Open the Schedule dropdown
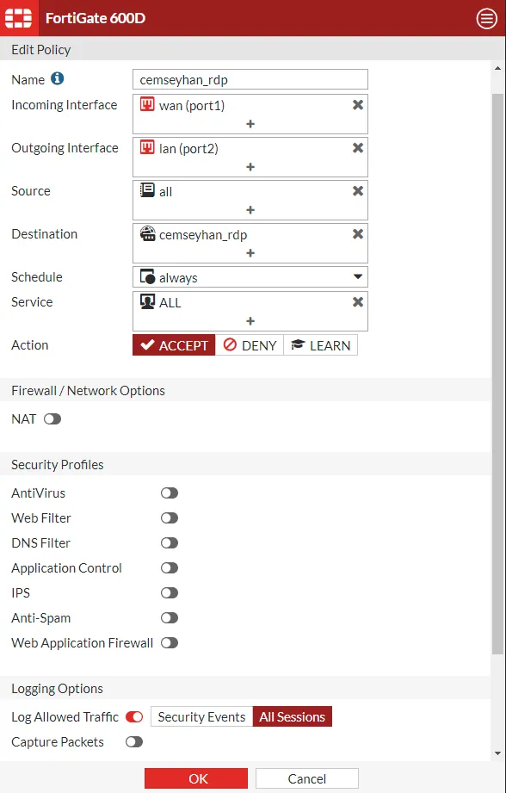 (x=250, y=277)
